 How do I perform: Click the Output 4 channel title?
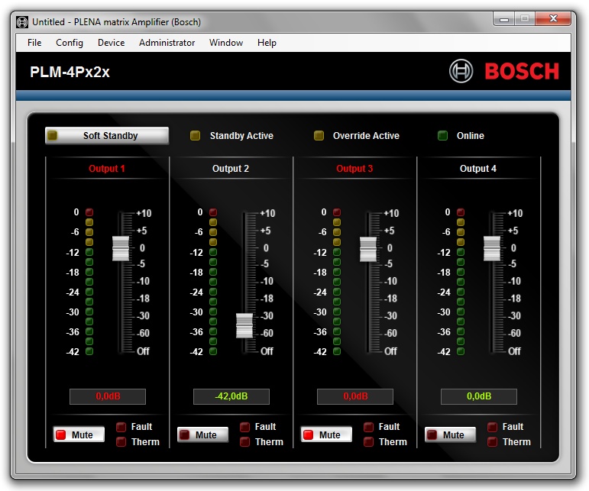tap(478, 169)
